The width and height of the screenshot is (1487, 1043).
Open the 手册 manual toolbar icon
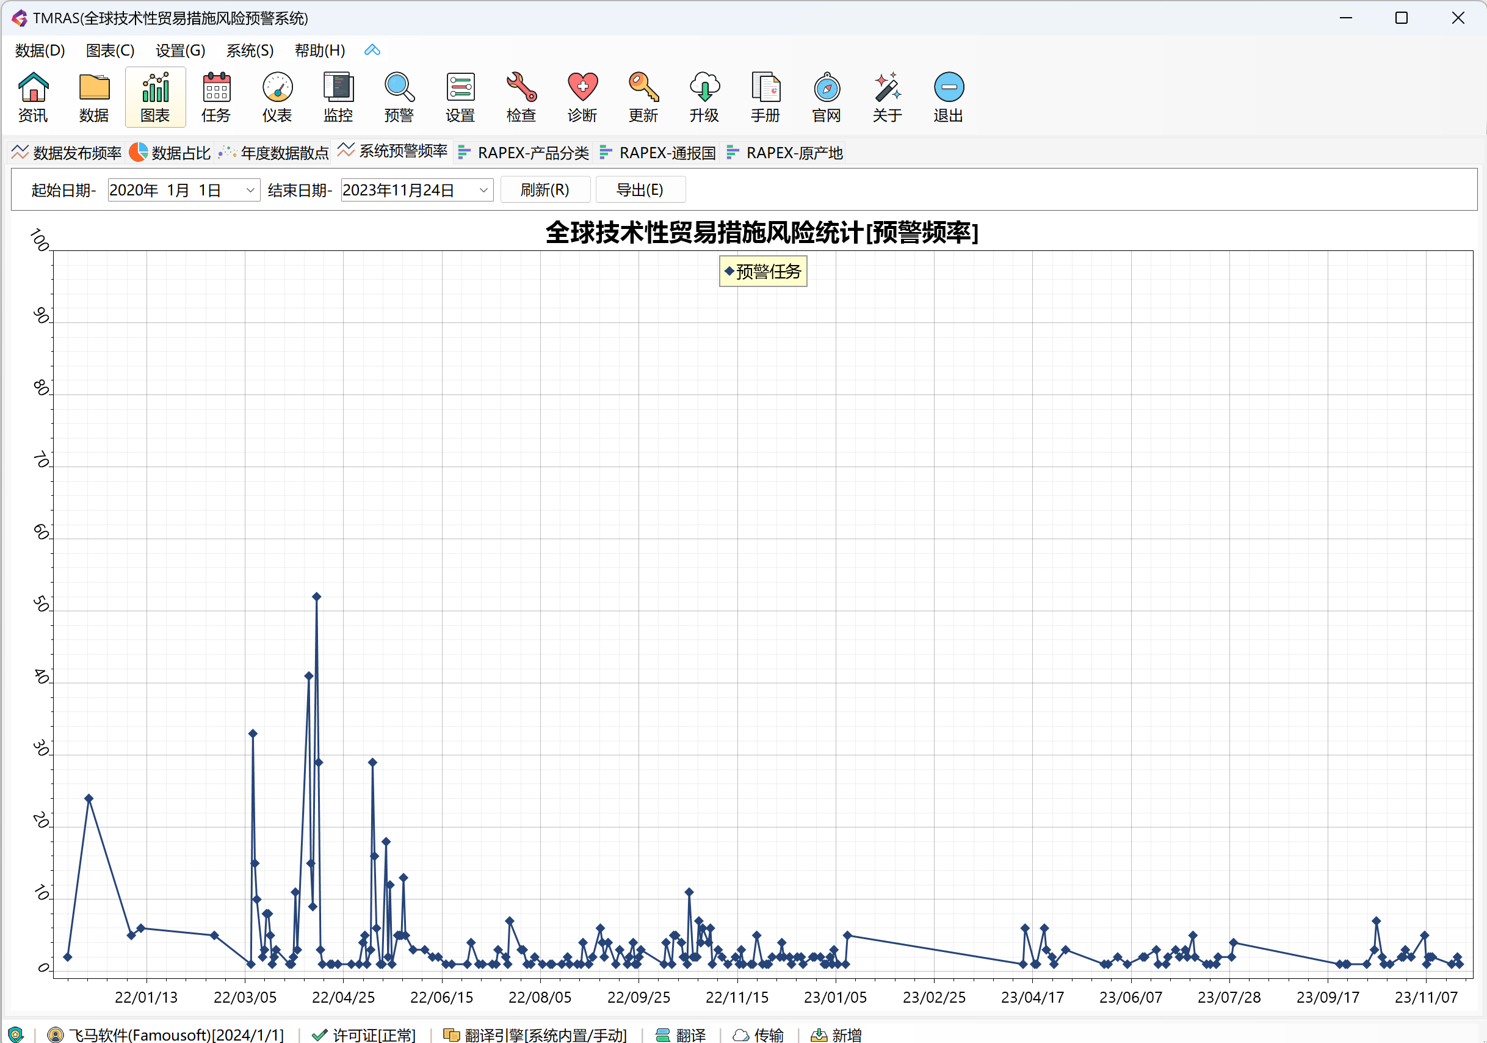(765, 97)
